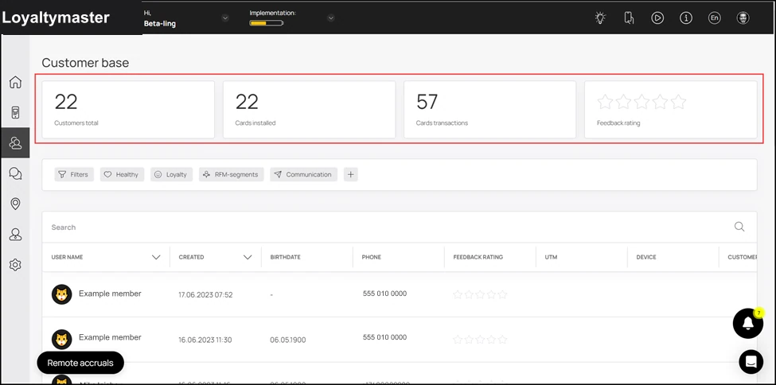The image size is (776, 385).
Task: Click the 16.06.2023 11:30 created date
Action: coord(205,340)
